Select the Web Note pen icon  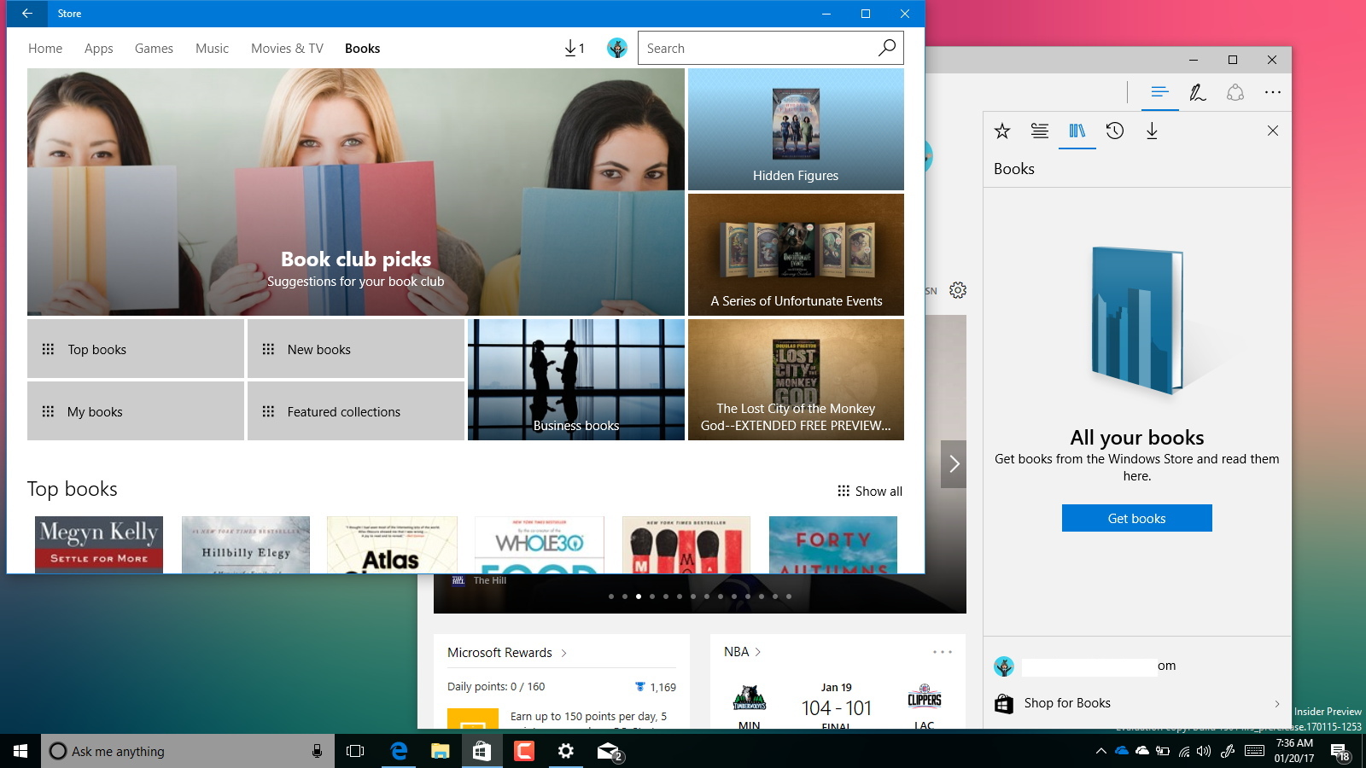(x=1198, y=92)
